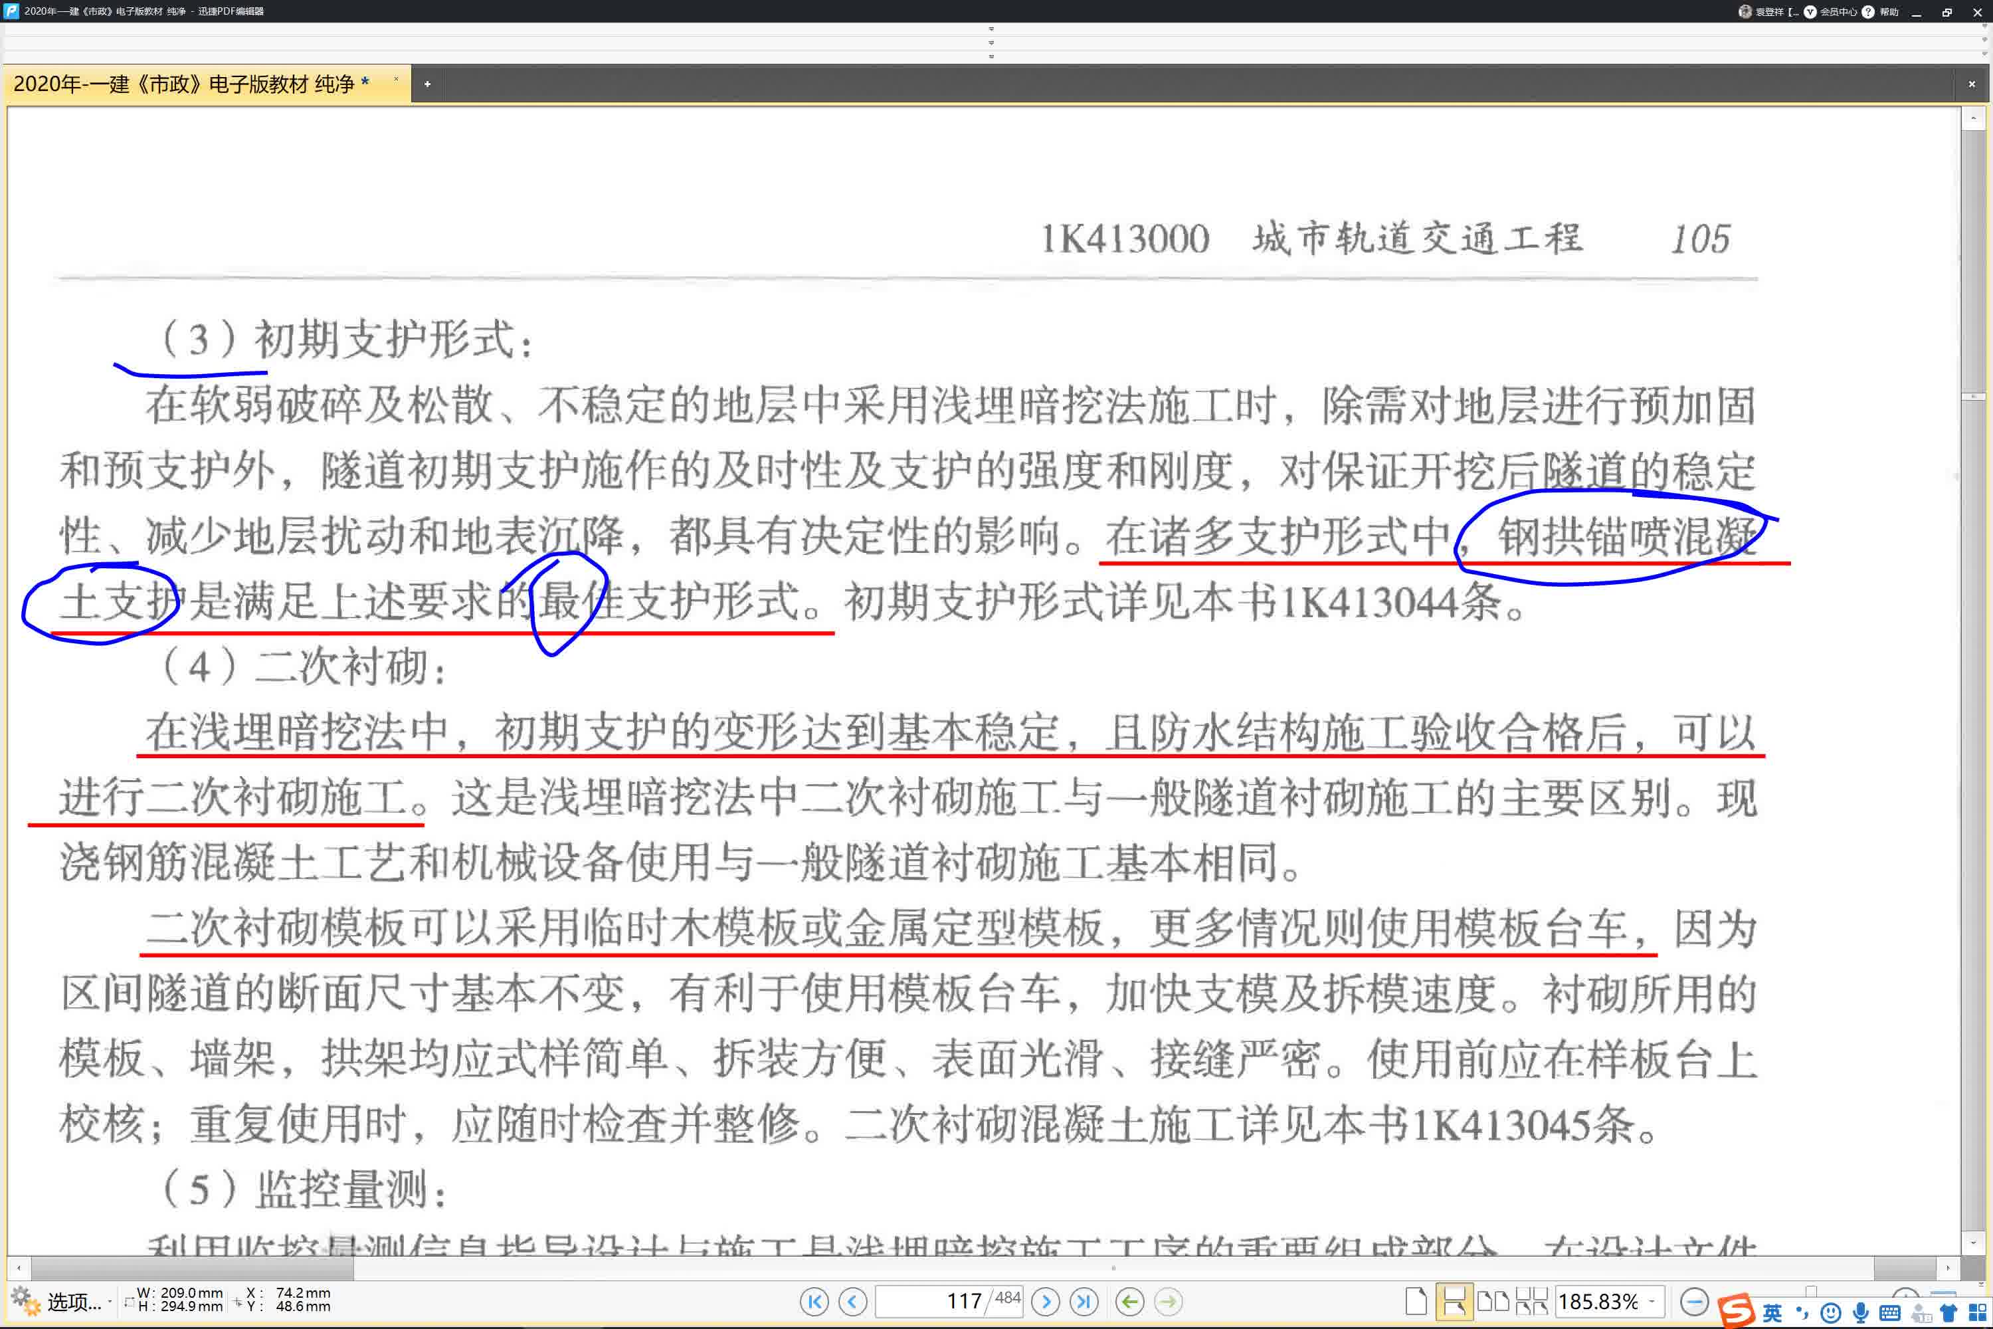Open the Sogou soft keyboard icon

[1889, 1313]
